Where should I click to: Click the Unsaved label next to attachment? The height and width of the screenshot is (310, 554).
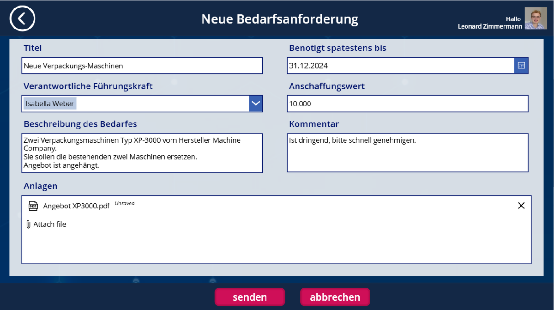124,203
